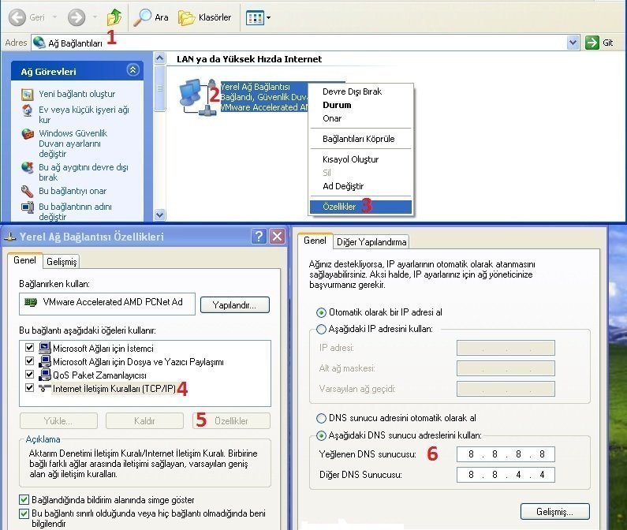
Task: Click Bu bağlantıyı onar wrench icon
Action: click(27, 191)
